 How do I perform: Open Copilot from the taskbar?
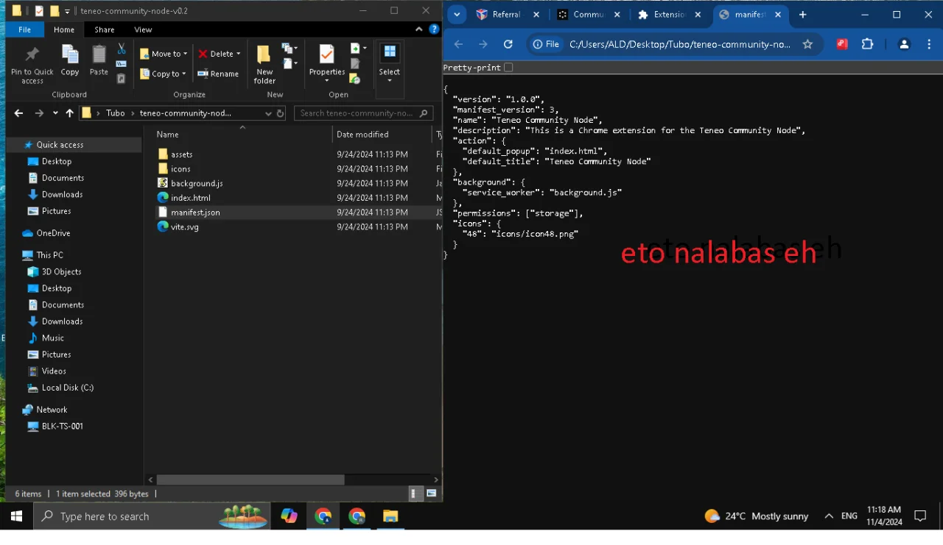click(x=289, y=516)
